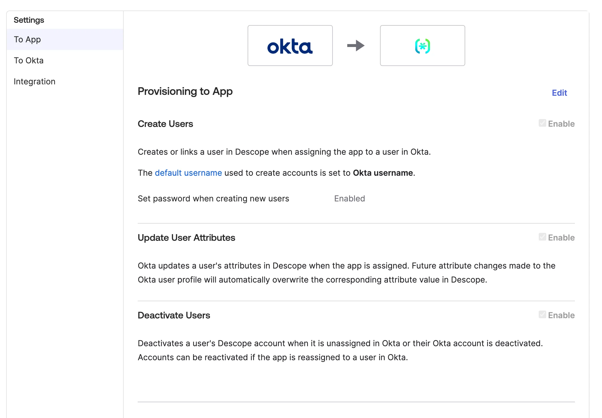Toggle the Deactivate Users Enable checkbox
The height and width of the screenshot is (418, 602).
(542, 315)
